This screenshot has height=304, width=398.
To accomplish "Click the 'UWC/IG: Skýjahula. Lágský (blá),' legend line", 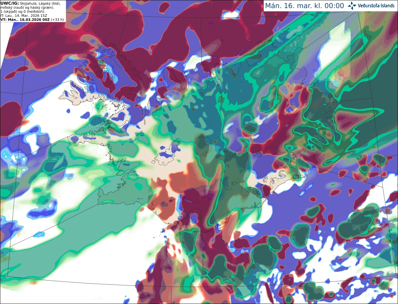I will point(30,3).
